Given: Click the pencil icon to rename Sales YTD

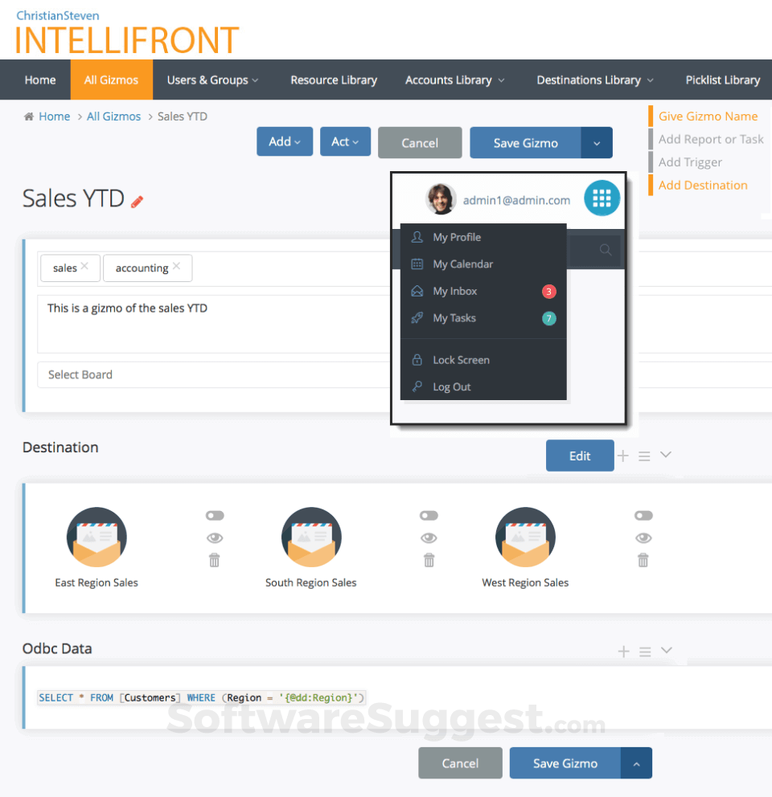Looking at the screenshot, I should coord(138,201).
